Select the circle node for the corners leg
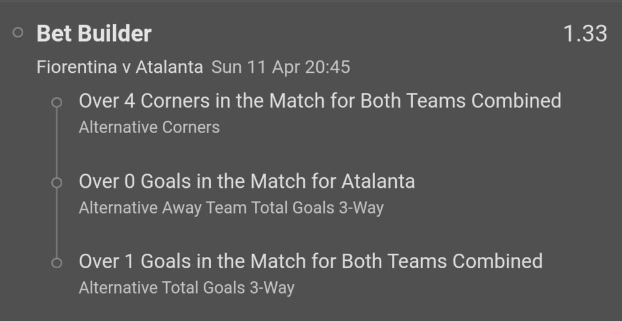622x321 pixels. tap(57, 103)
